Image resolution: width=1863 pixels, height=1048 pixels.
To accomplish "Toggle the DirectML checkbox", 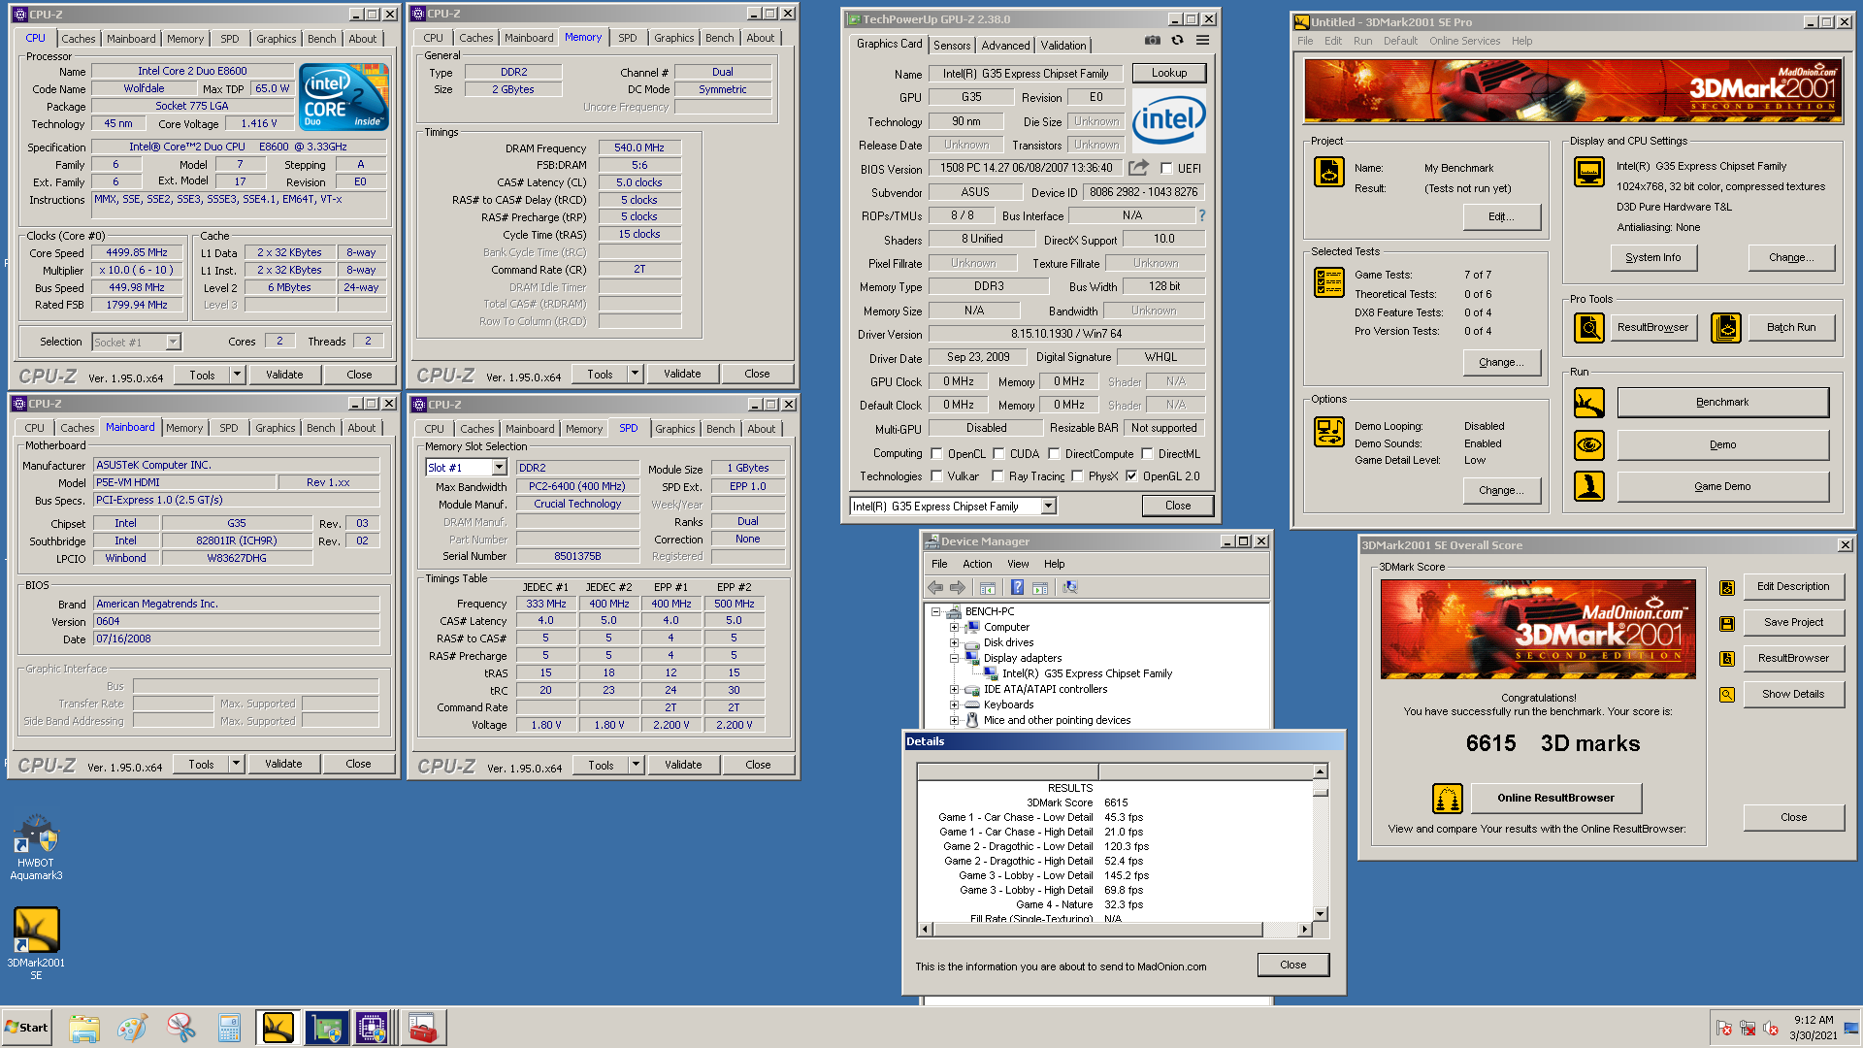I will tap(1147, 453).
